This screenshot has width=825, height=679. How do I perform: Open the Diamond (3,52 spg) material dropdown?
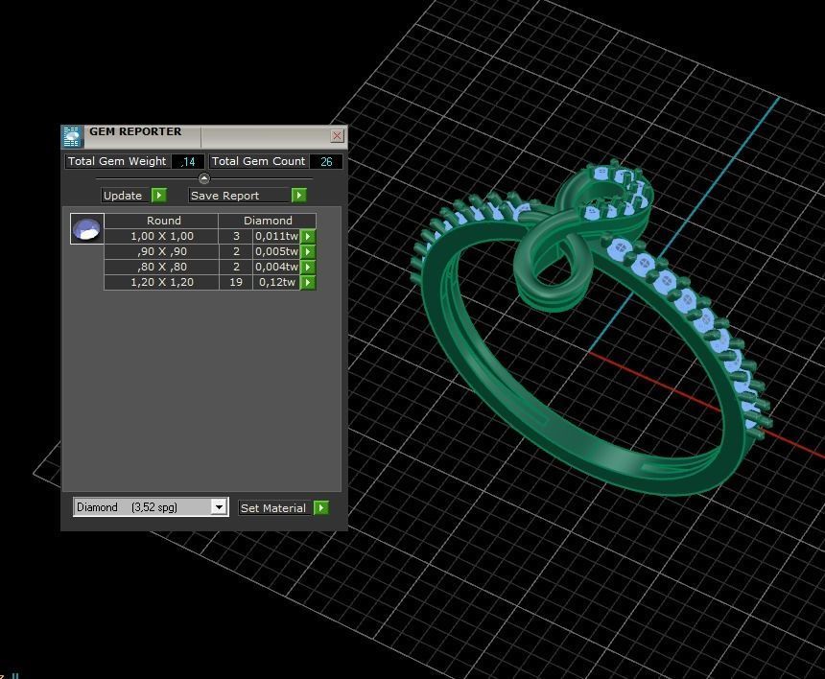(219, 507)
